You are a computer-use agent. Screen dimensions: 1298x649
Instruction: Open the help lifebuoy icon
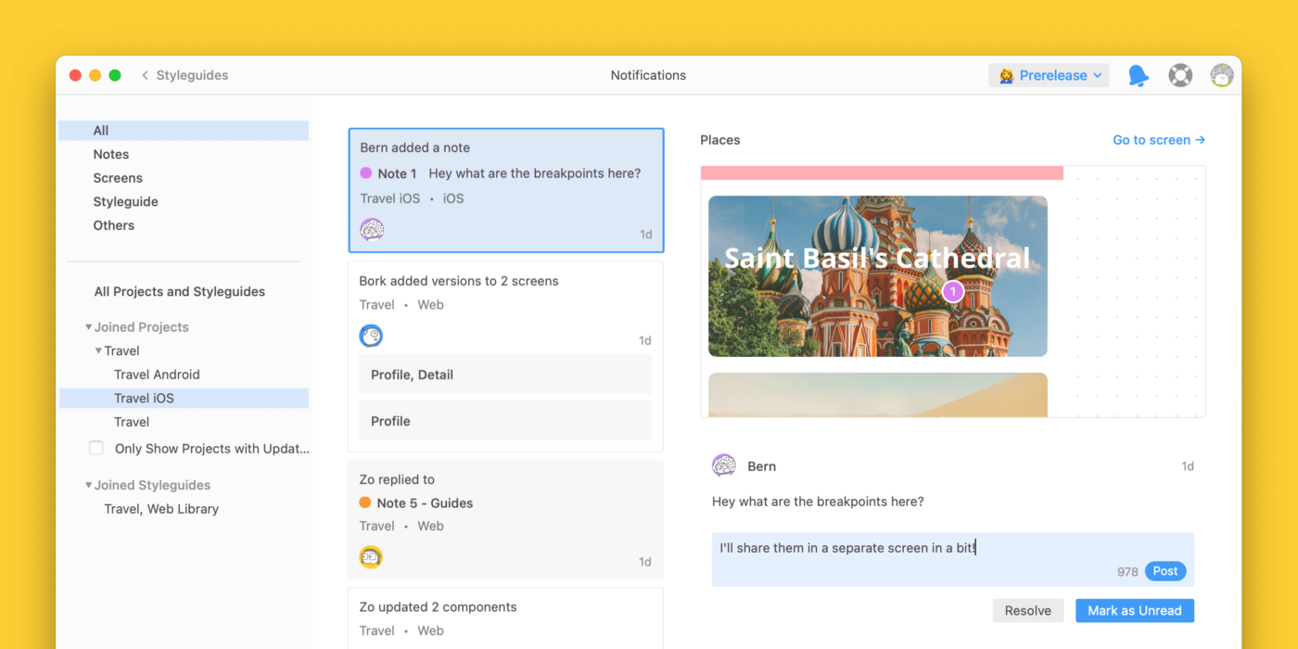(x=1180, y=75)
